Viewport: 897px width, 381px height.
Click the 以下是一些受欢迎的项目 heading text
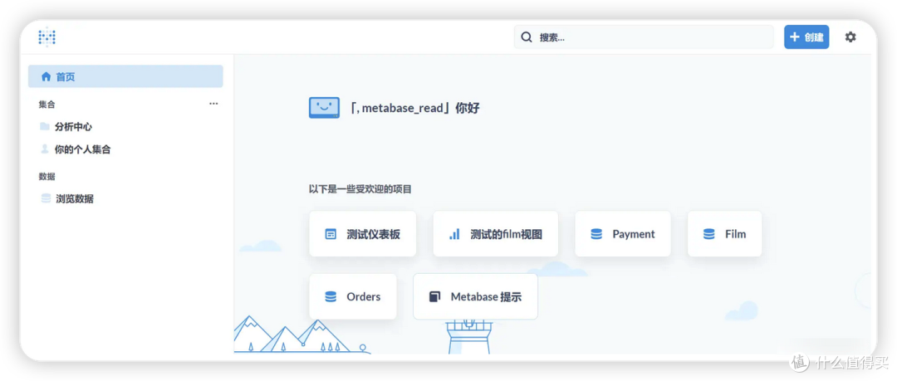coord(360,188)
